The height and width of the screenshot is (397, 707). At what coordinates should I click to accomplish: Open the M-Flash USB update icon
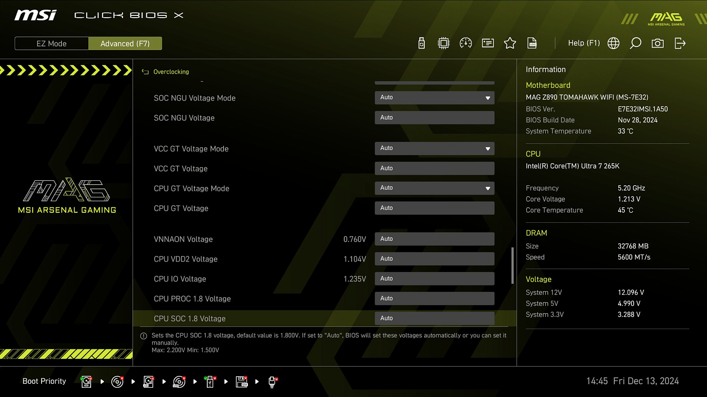tap(422, 43)
